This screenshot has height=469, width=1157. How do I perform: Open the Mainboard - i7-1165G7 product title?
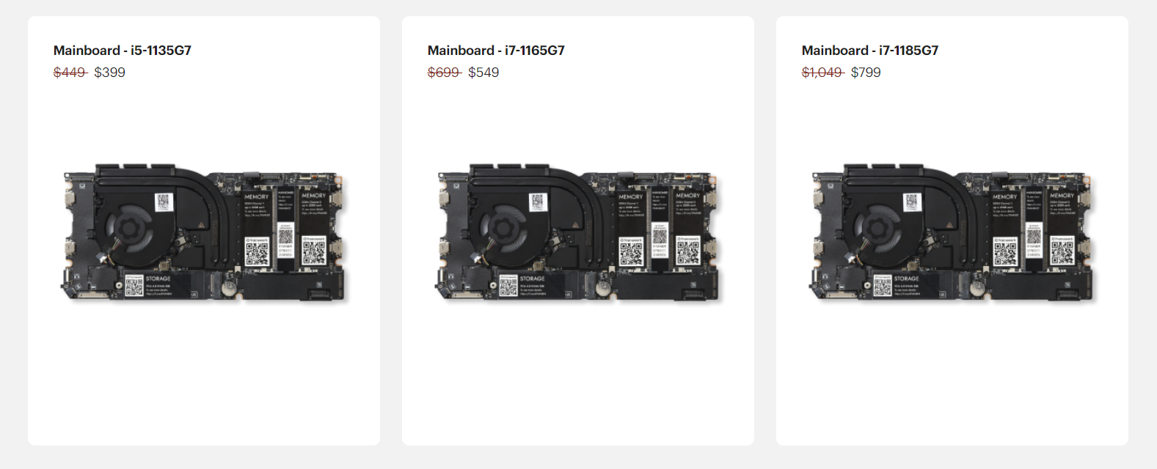(496, 51)
